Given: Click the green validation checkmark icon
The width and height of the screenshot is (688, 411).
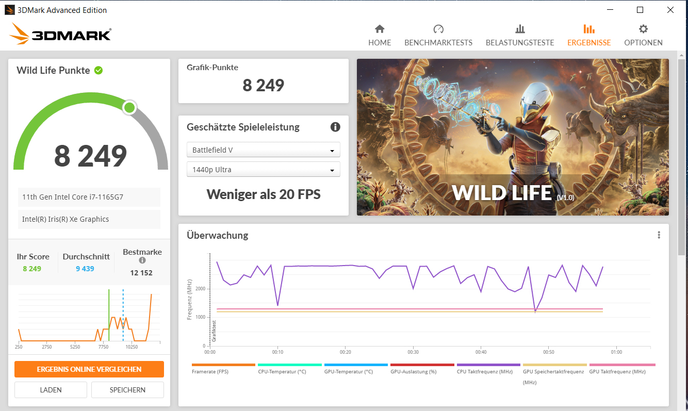Looking at the screenshot, I should point(99,70).
